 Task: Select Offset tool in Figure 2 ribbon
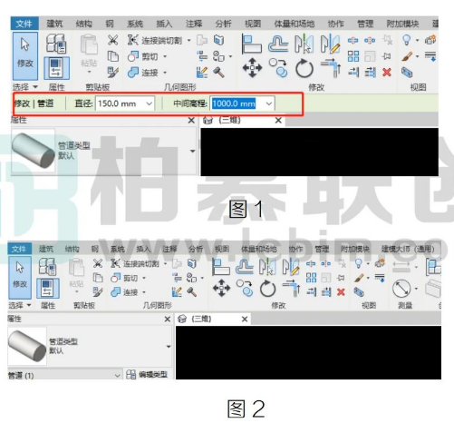tap(244, 267)
